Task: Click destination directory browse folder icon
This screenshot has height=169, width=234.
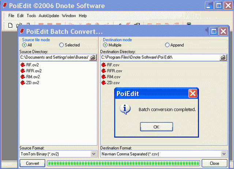Action: [223, 57]
